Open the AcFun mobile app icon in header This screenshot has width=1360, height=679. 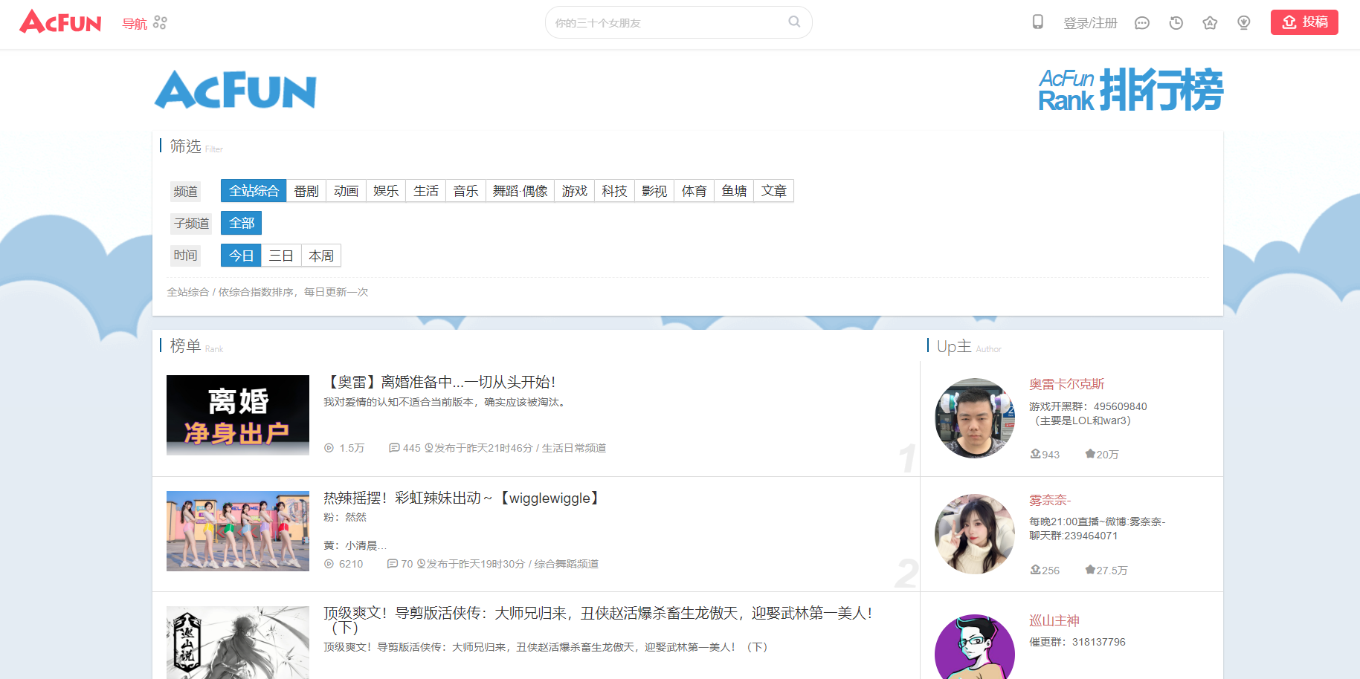[1037, 22]
